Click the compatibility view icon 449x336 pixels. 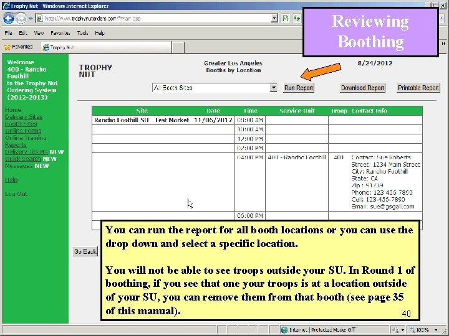(x=286, y=19)
